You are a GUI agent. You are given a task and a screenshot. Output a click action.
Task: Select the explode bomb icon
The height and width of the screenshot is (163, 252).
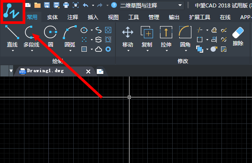click(x=214, y=49)
